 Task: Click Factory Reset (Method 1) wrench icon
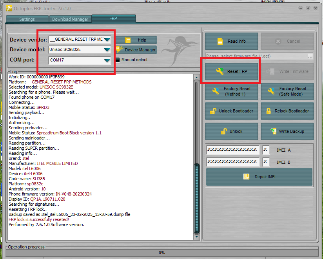[216, 91]
